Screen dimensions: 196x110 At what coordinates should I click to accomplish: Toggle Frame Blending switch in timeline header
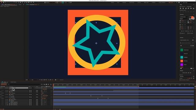tap(46, 84)
